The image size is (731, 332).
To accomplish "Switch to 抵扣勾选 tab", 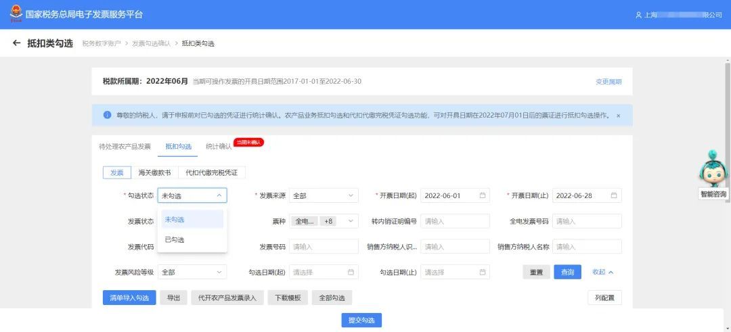I will [x=179, y=146].
